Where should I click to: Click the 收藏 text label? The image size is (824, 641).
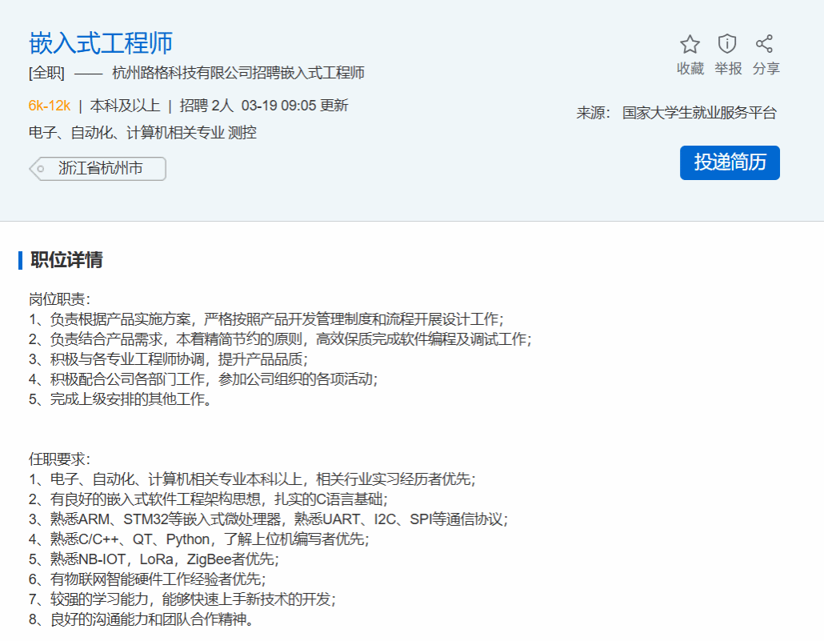690,69
